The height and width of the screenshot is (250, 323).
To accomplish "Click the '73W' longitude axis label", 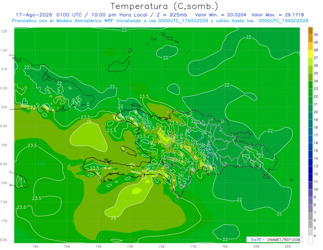I will [130, 246].
